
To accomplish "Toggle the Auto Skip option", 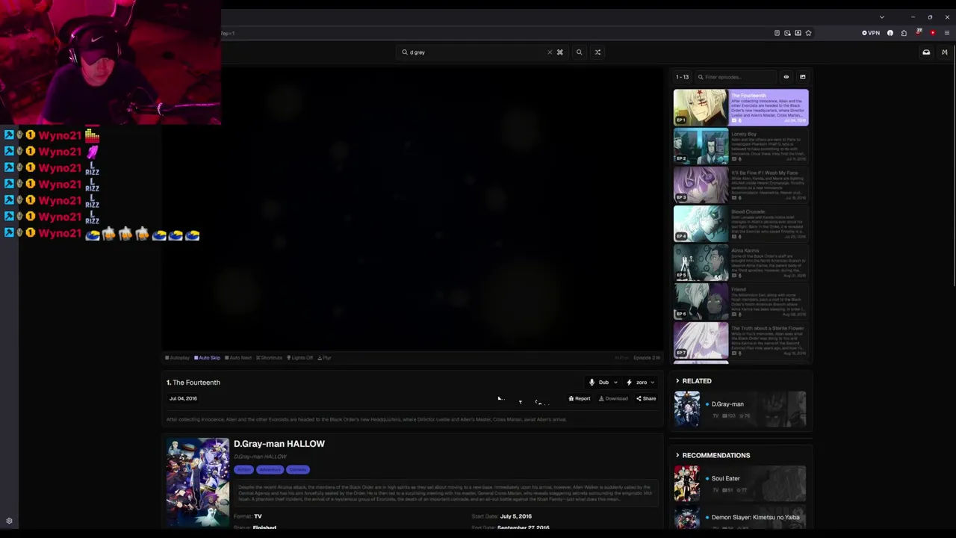I will tap(207, 358).
